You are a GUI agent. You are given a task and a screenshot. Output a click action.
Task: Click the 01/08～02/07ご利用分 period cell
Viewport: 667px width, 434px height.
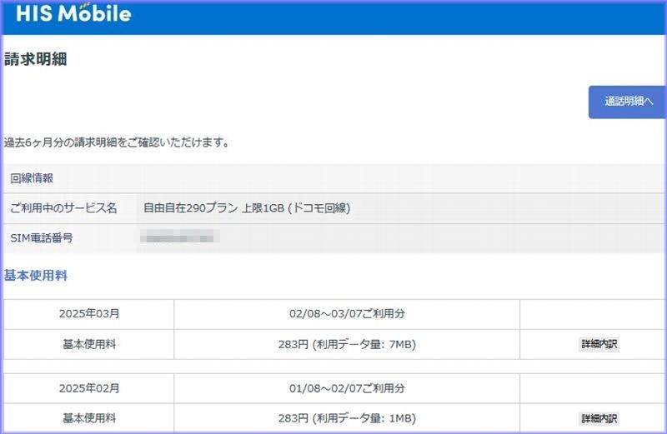click(347, 388)
